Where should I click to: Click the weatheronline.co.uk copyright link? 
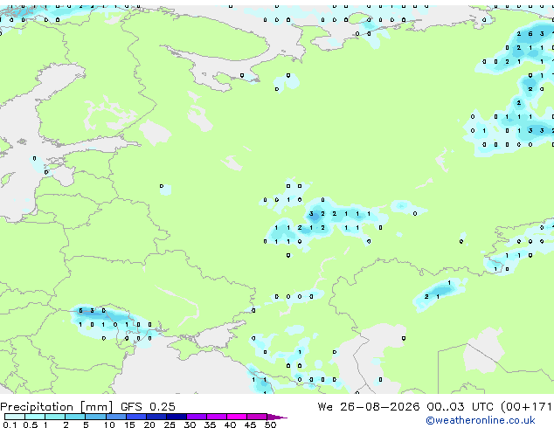pyautogui.click(x=481, y=420)
